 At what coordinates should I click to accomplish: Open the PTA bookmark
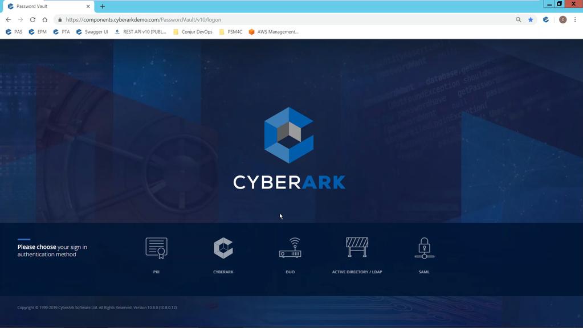pos(62,32)
